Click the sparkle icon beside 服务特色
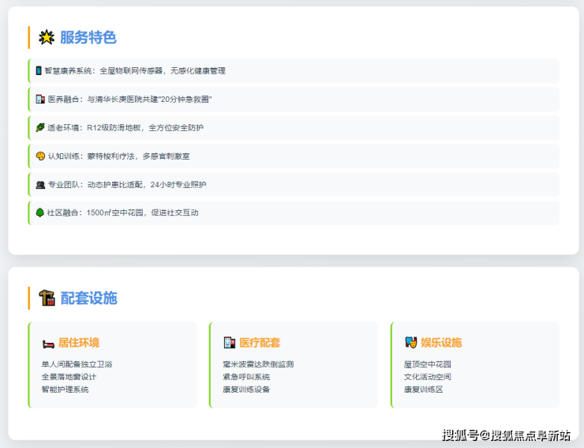 click(x=47, y=37)
